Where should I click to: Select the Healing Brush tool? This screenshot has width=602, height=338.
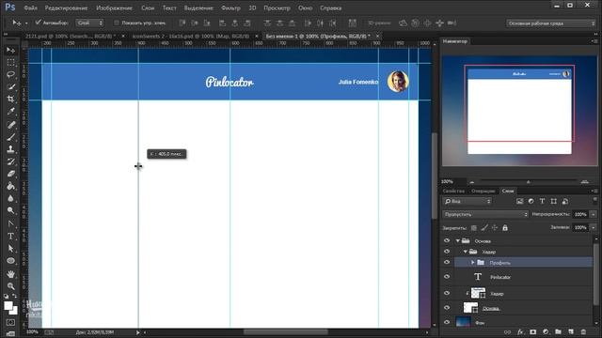point(10,125)
